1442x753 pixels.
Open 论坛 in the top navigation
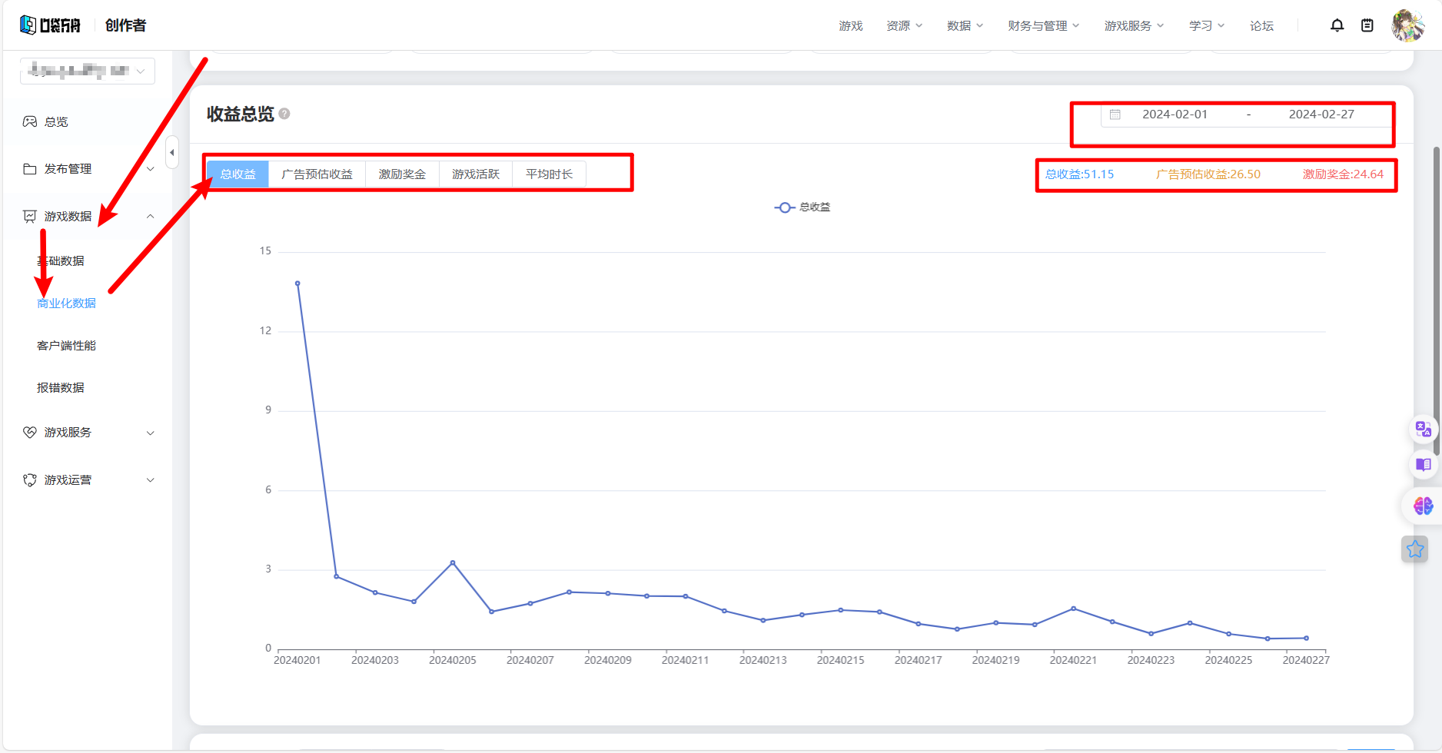[x=1261, y=25]
